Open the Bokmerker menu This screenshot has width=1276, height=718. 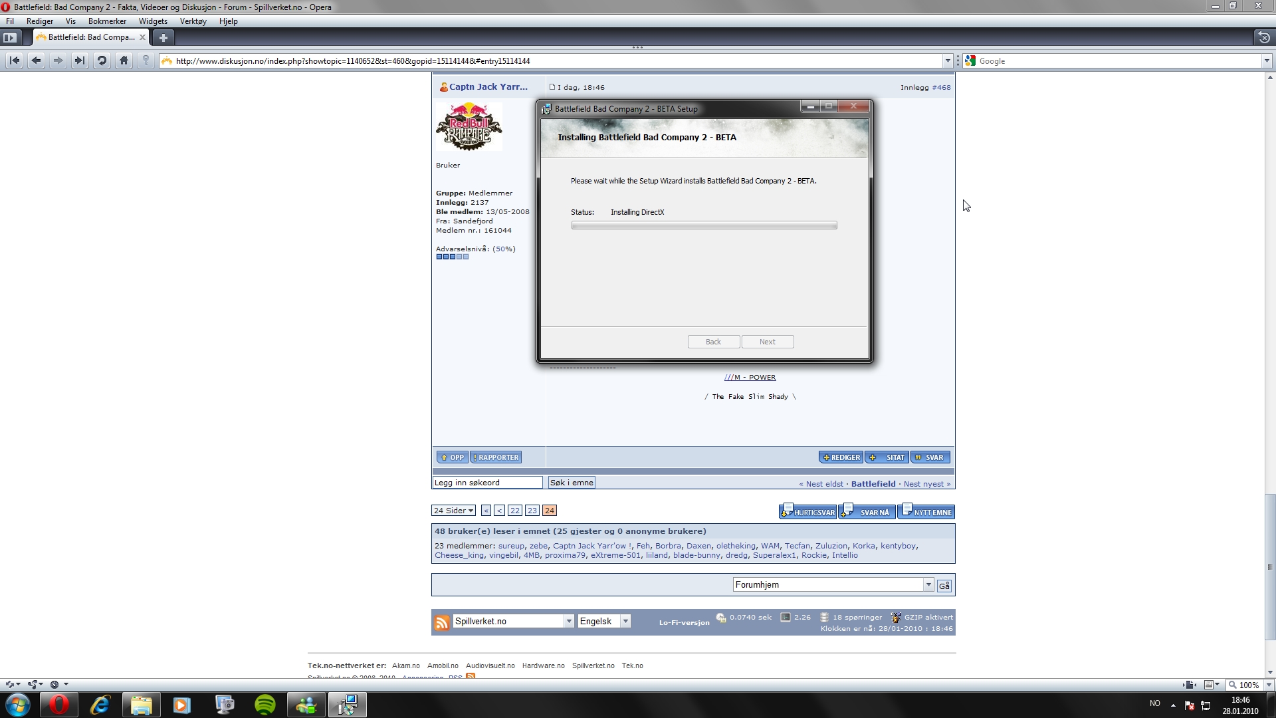(x=107, y=21)
